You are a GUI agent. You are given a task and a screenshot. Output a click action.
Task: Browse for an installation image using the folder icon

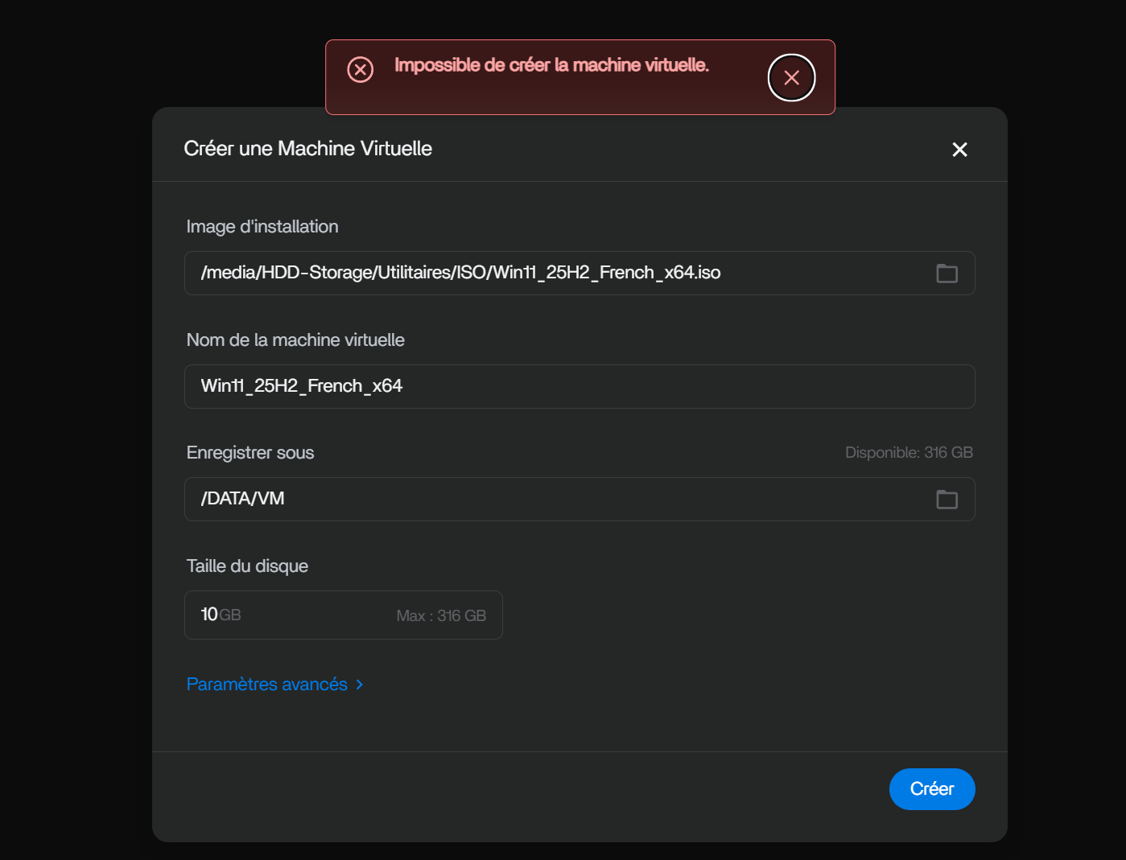click(x=947, y=274)
